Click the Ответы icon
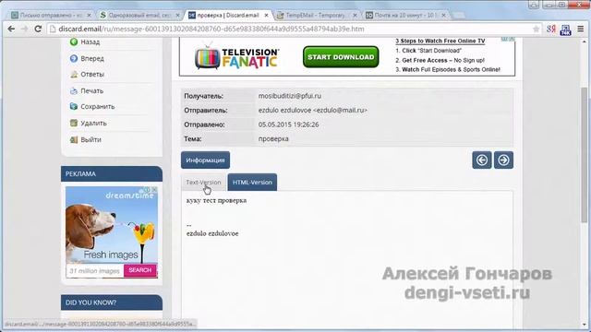 click(74, 74)
